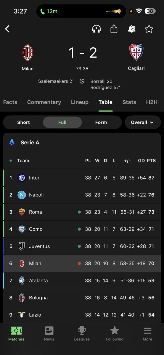Open the Juventus team row
The width and height of the screenshot is (164, 355).
[x=82, y=246]
